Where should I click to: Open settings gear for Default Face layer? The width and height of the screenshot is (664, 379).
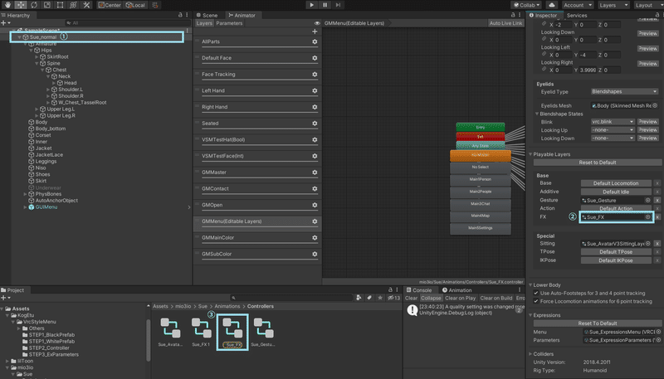click(x=315, y=58)
